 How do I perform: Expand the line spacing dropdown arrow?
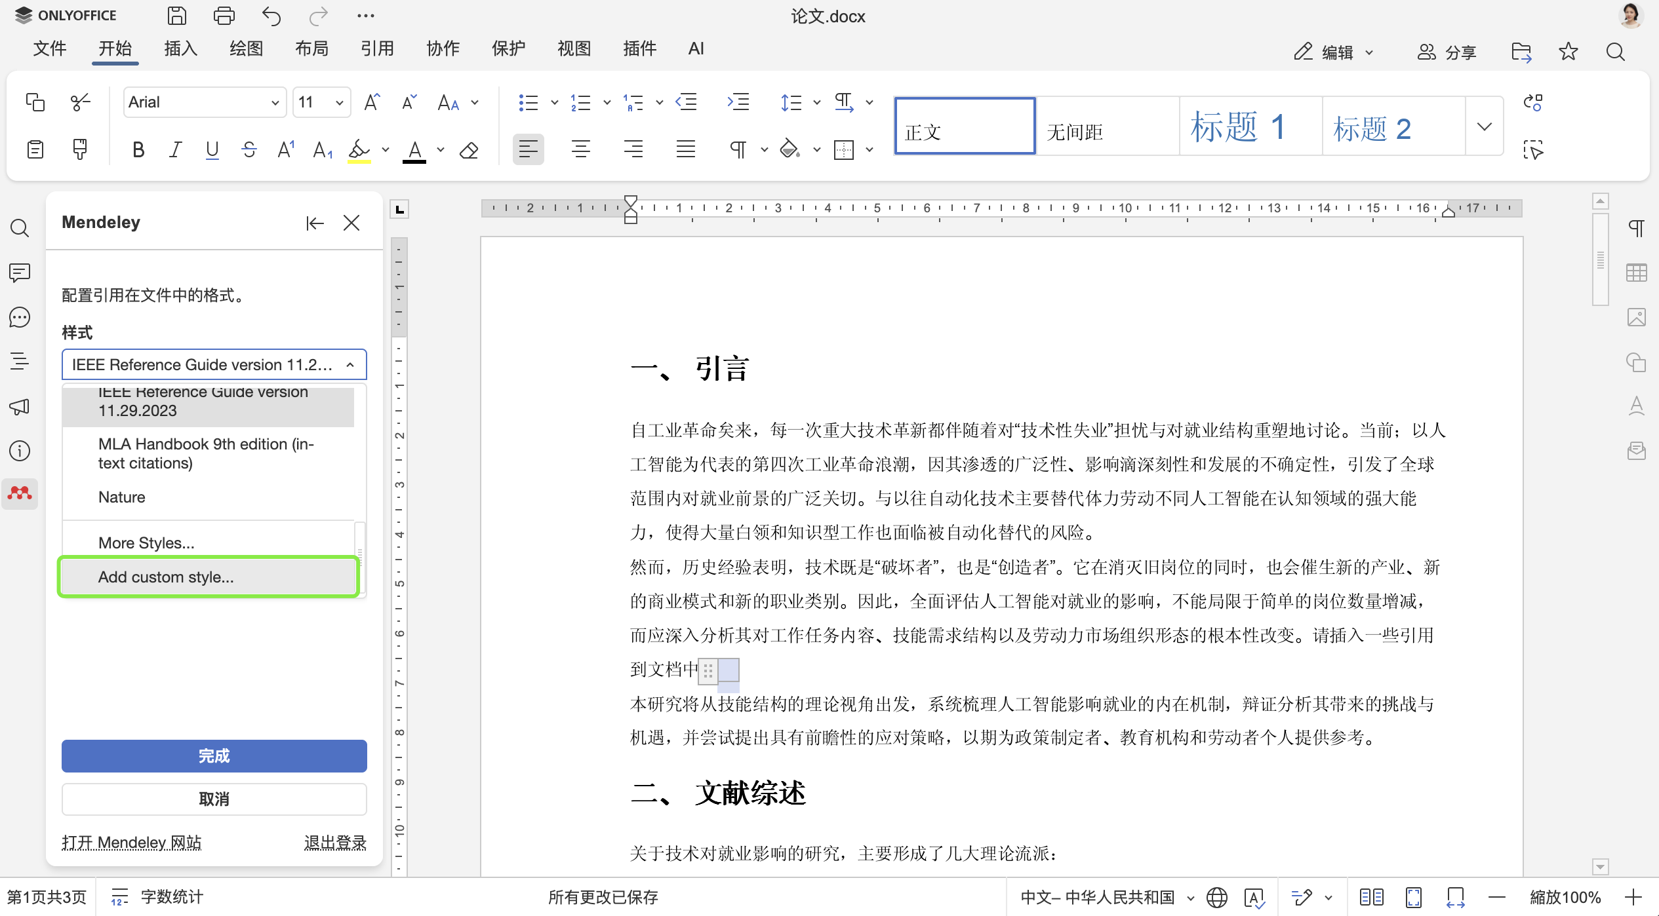click(x=817, y=102)
